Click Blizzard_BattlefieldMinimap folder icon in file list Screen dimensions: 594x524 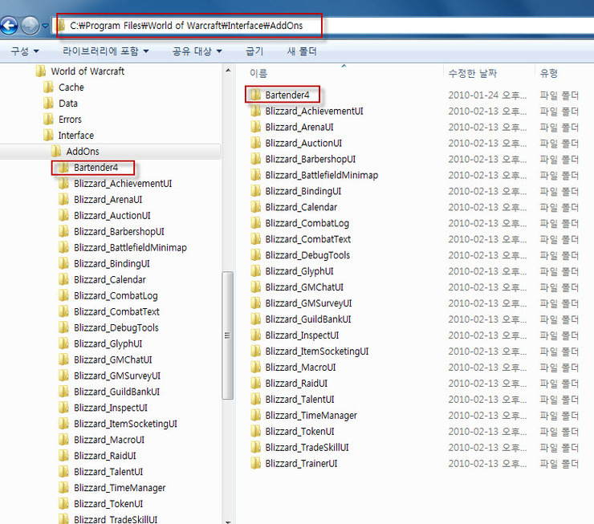point(256,175)
